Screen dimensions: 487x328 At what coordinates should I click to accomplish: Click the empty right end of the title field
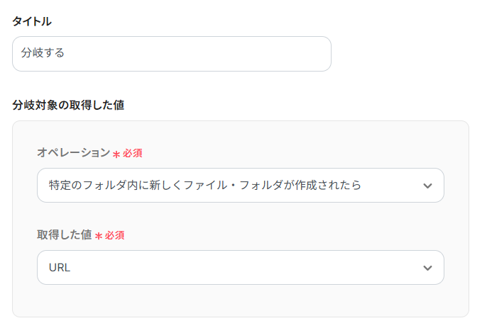click(298, 54)
